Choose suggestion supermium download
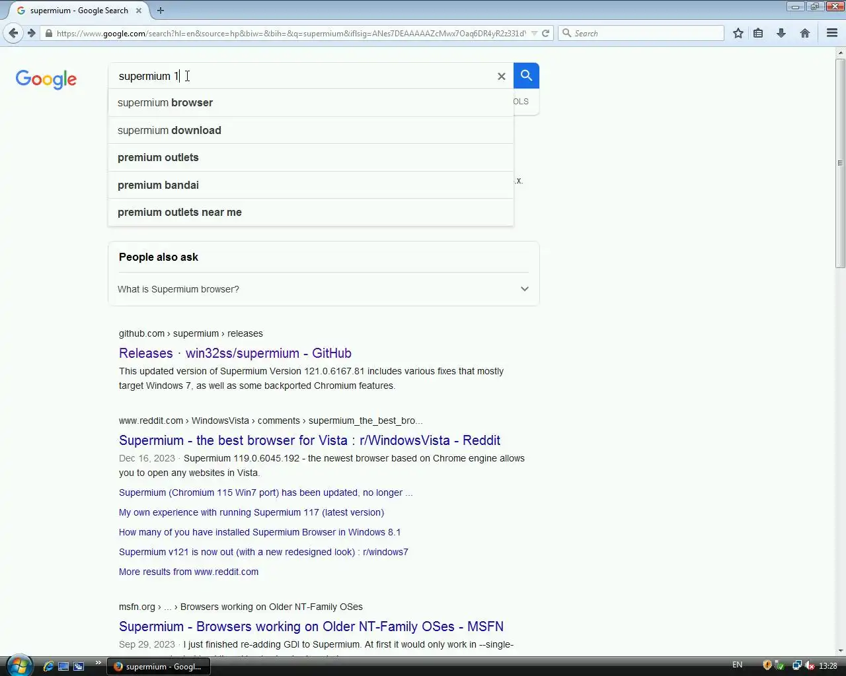 311,130
